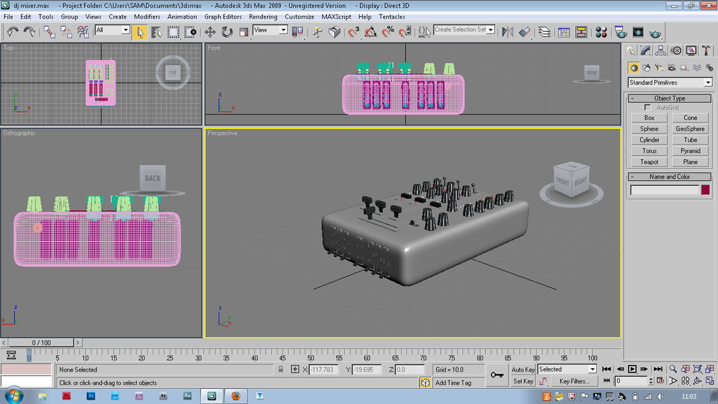
Task: Toggle Auto Key animation mode
Action: pyautogui.click(x=523, y=369)
